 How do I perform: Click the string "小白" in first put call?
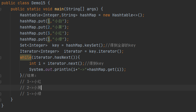tap(58, 21)
